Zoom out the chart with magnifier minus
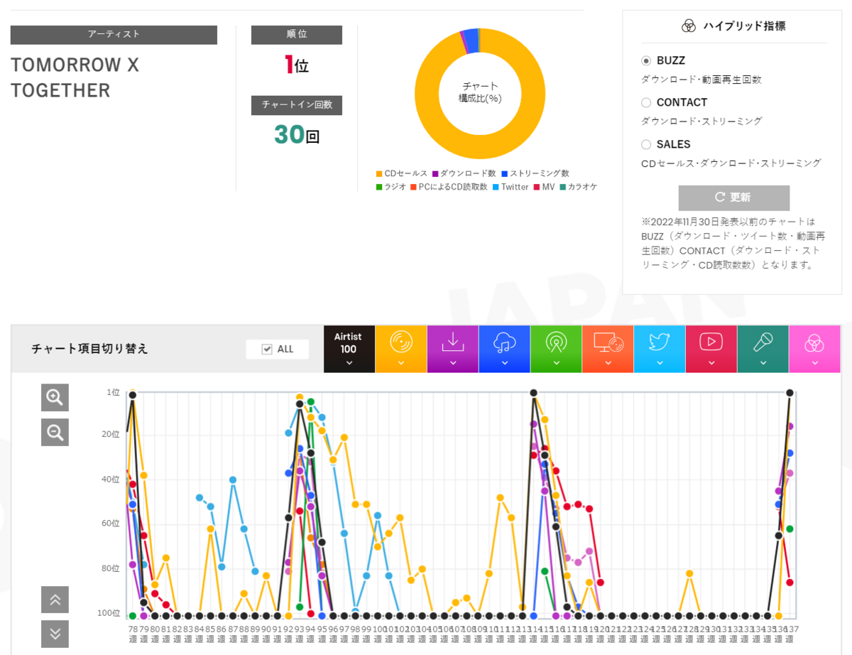This screenshot has width=852, height=655. tap(55, 432)
